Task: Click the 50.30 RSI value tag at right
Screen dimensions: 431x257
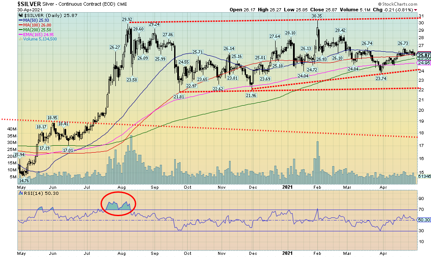Action: 423,220
